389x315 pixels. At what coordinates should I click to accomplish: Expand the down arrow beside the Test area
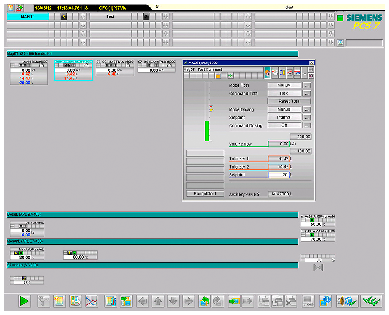tap(165, 16)
